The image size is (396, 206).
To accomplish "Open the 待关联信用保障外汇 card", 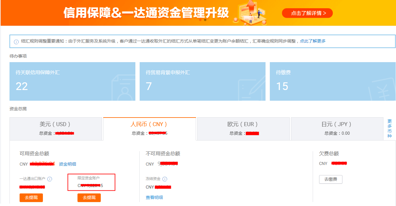I will tap(72, 81).
